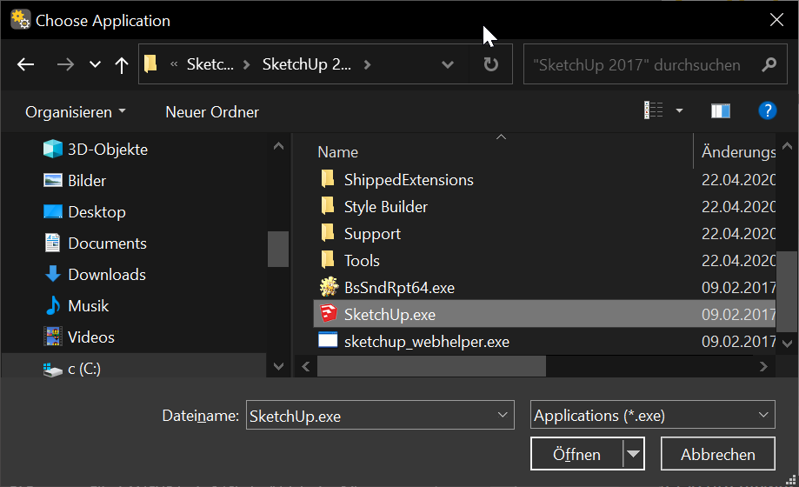Image resolution: width=799 pixels, height=487 pixels.
Task: Click the sketchup_webhelper.exe window icon
Action: point(328,340)
